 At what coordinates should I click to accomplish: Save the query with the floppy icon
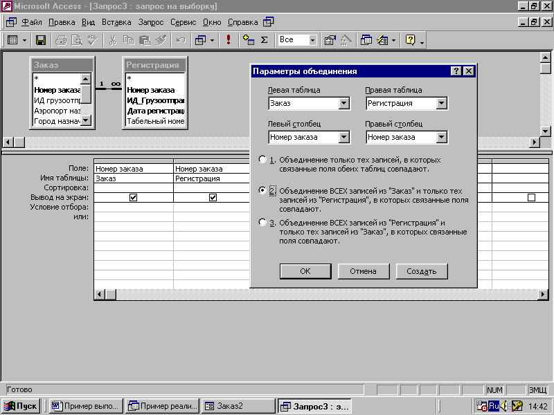(41, 40)
